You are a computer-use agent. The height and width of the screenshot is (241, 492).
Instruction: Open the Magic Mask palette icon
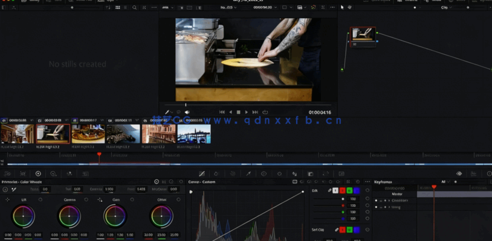[233, 174]
